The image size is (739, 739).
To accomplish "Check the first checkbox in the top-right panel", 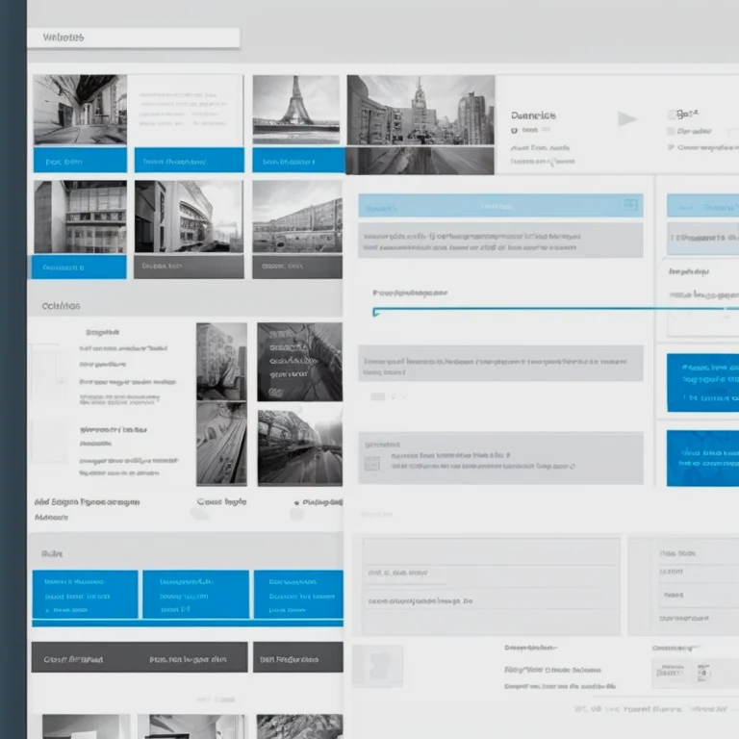I will 672,115.
